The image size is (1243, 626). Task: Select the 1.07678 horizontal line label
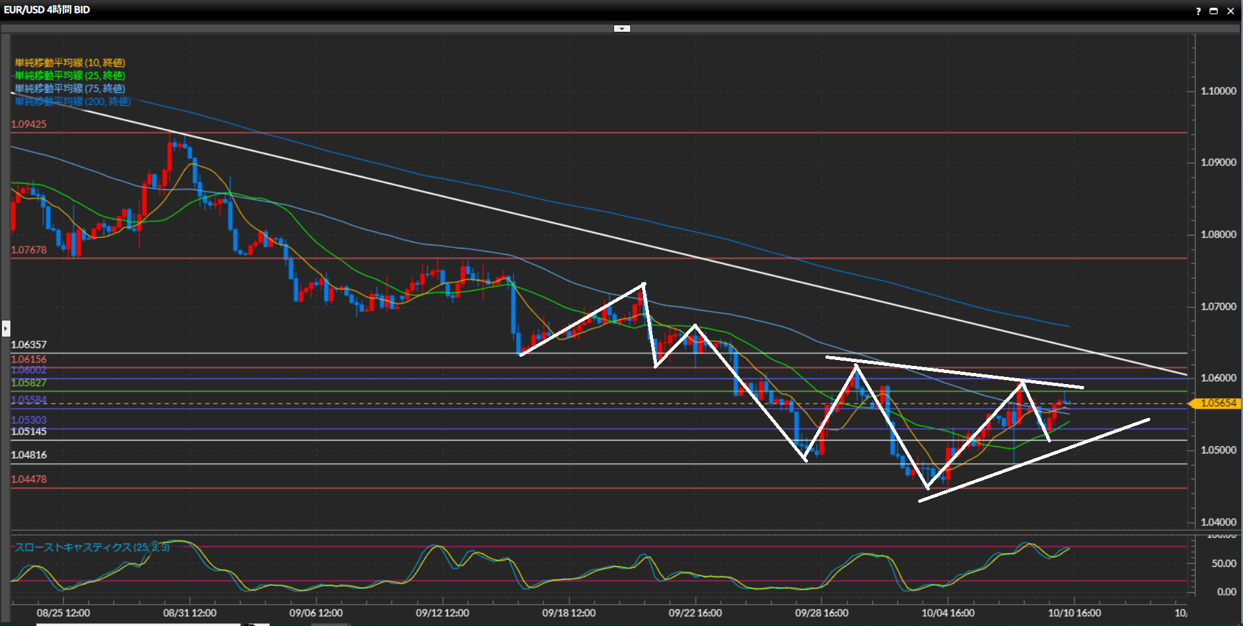29,250
